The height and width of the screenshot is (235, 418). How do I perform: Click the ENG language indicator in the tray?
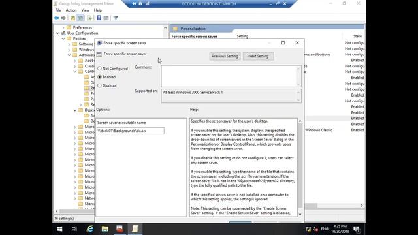325,229
